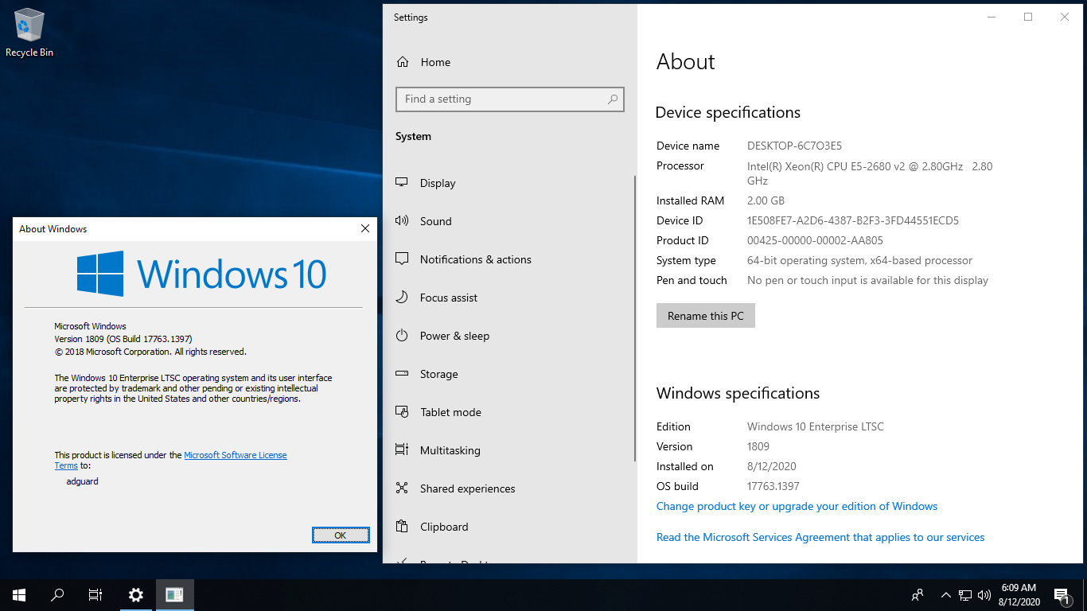Open the Home icon in Settings
Viewport: 1087px width, 611px height.
[403, 62]
